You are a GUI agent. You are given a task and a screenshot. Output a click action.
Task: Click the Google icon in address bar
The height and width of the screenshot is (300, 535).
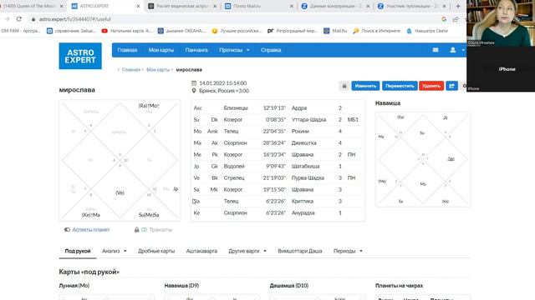[x=444, y=19]
